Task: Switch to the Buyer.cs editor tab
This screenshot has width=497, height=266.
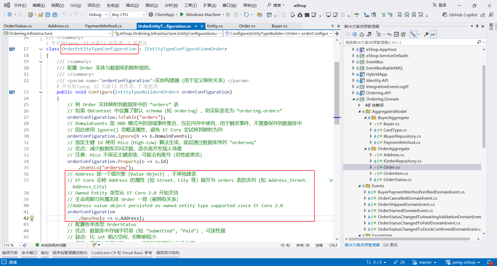Action: 280,26
